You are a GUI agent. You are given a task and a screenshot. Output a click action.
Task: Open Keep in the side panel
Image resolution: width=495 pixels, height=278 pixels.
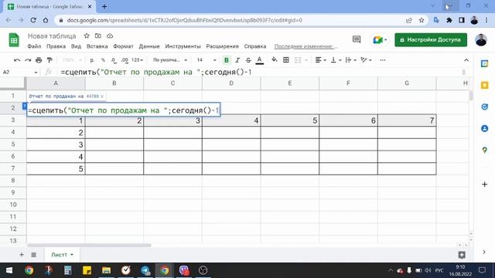click(485, 85)
